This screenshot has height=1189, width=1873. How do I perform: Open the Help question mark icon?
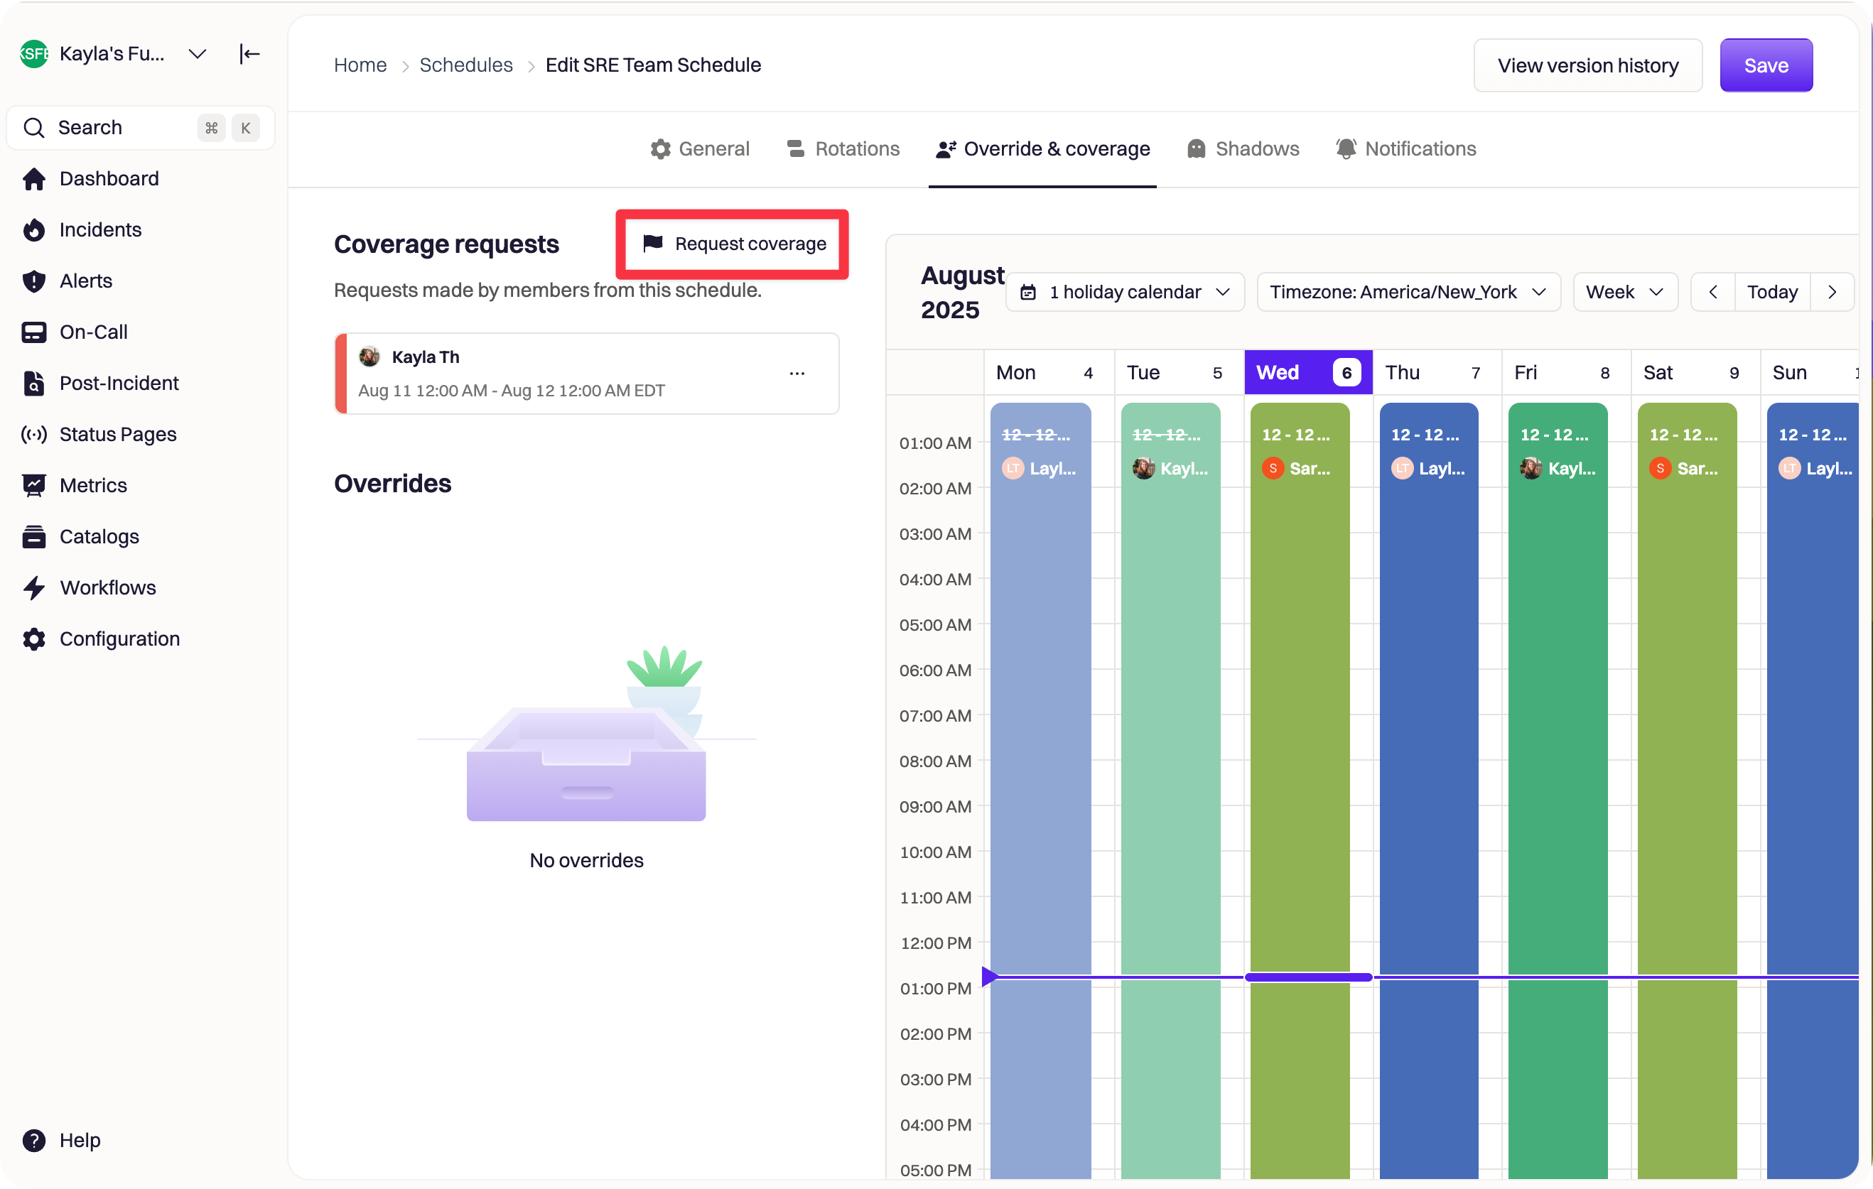33,1140
